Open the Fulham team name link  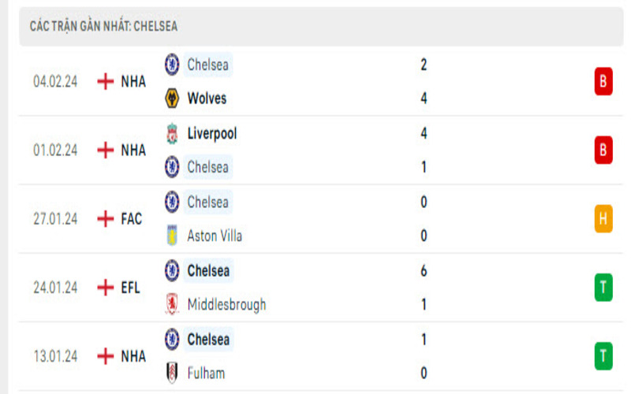tap(206, 373)
